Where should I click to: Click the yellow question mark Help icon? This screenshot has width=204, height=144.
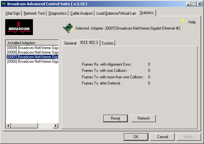[x=183, y=22]
